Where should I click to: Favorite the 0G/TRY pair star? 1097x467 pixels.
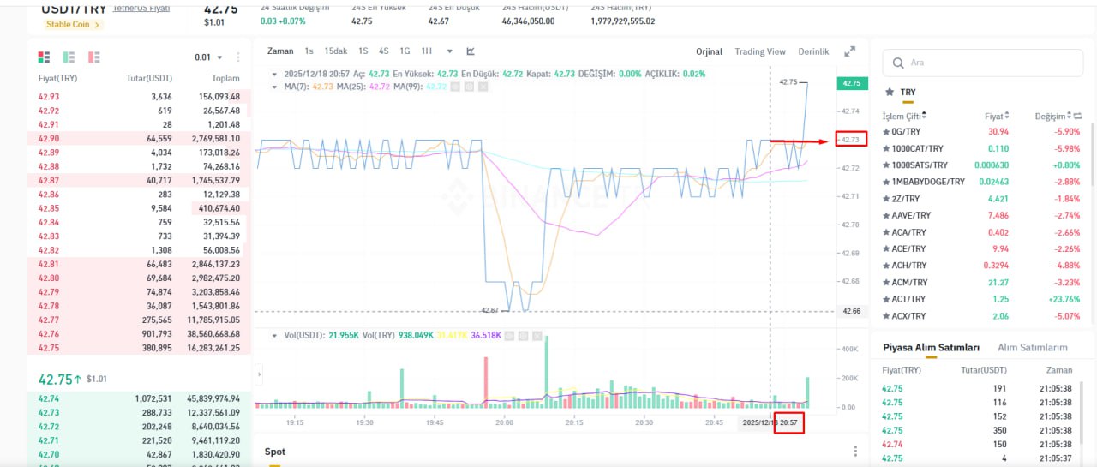pos(887,132)
